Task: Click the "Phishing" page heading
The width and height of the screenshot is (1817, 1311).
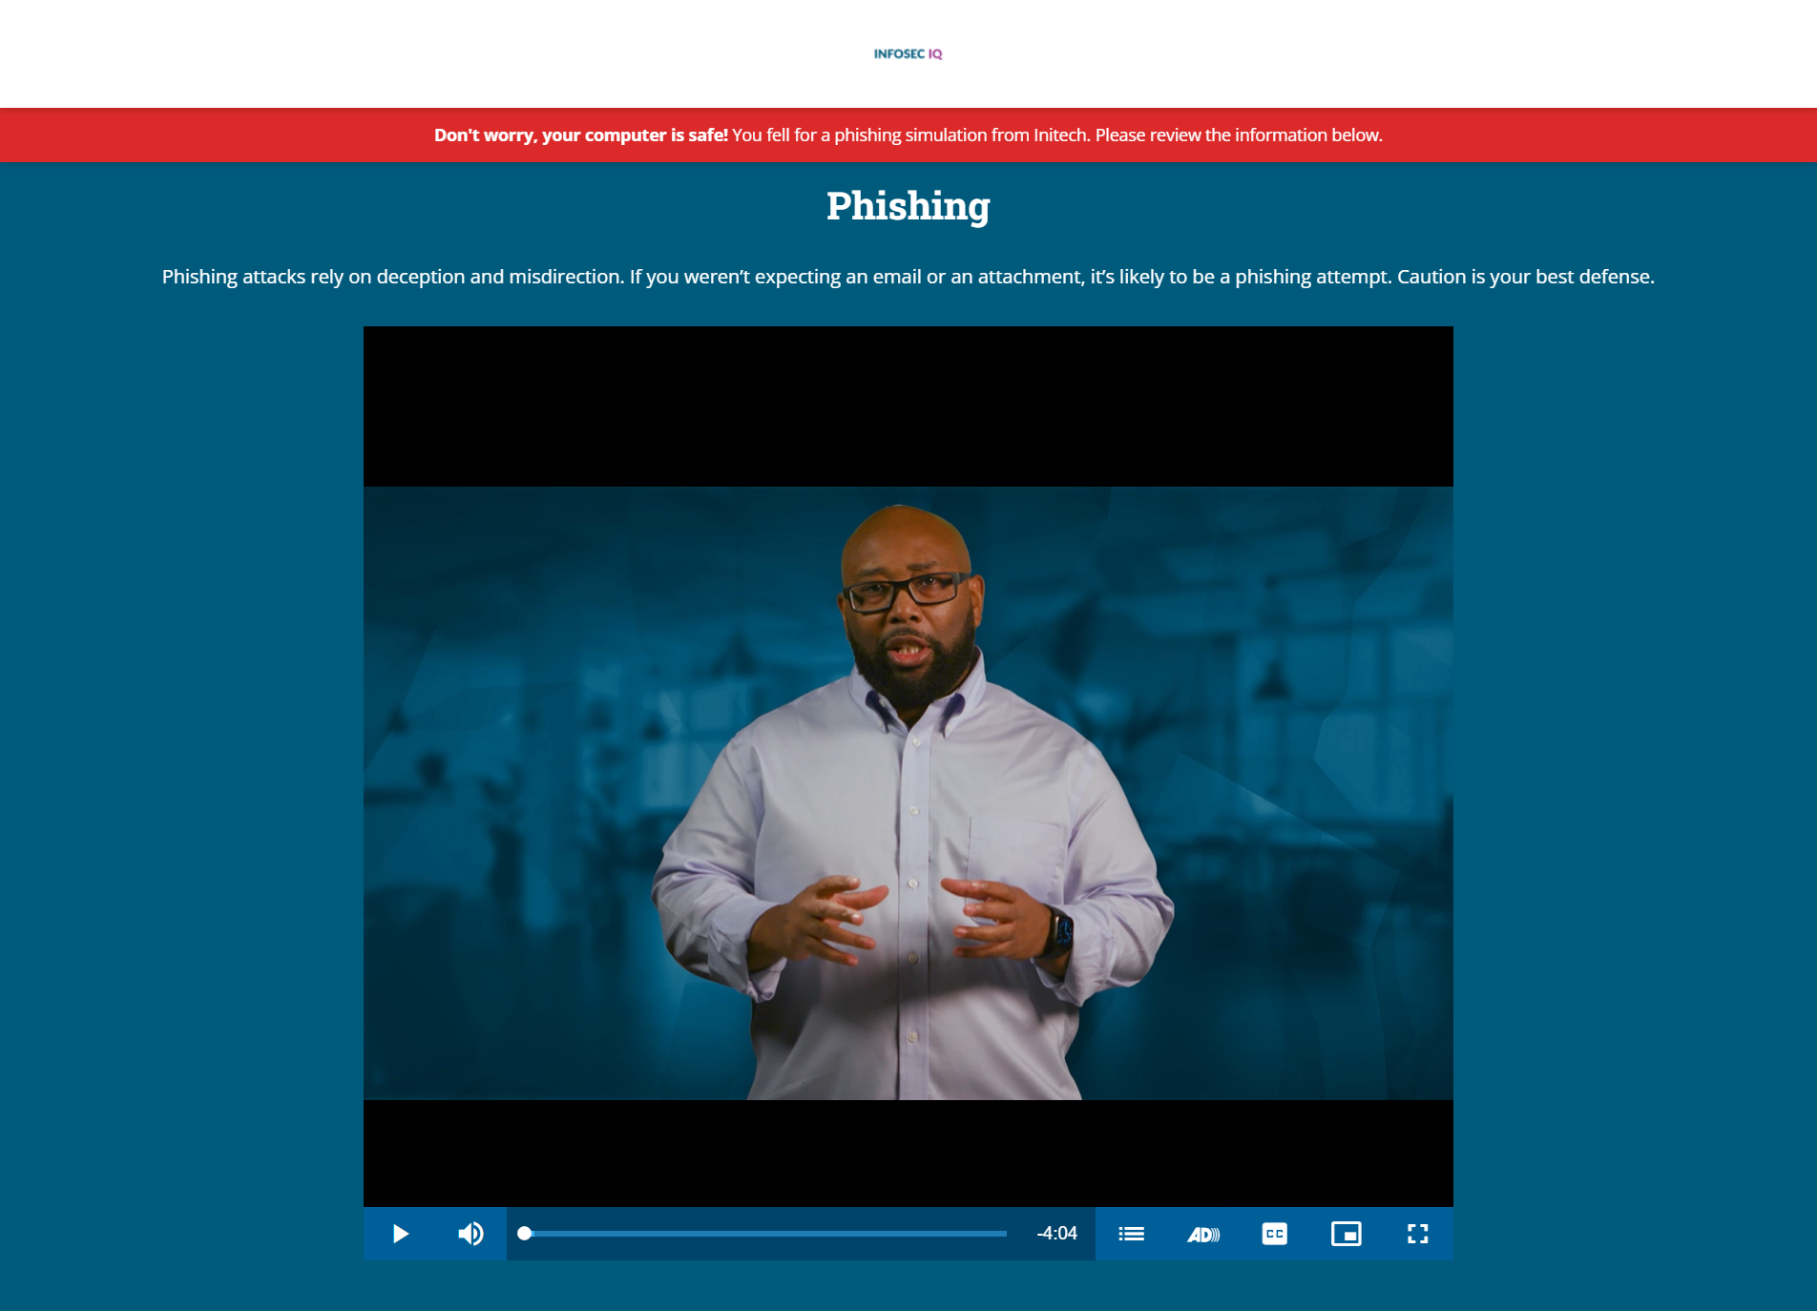Action: [908, 206]
